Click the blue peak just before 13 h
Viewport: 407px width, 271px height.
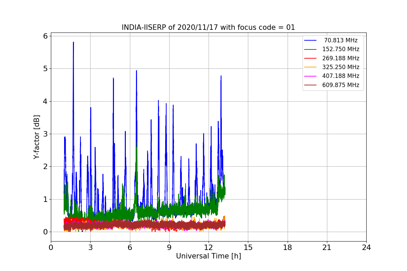tap(221, 77)
